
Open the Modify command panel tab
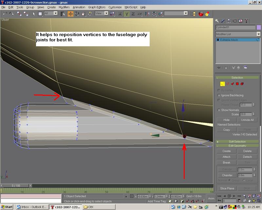pos(223,21)
